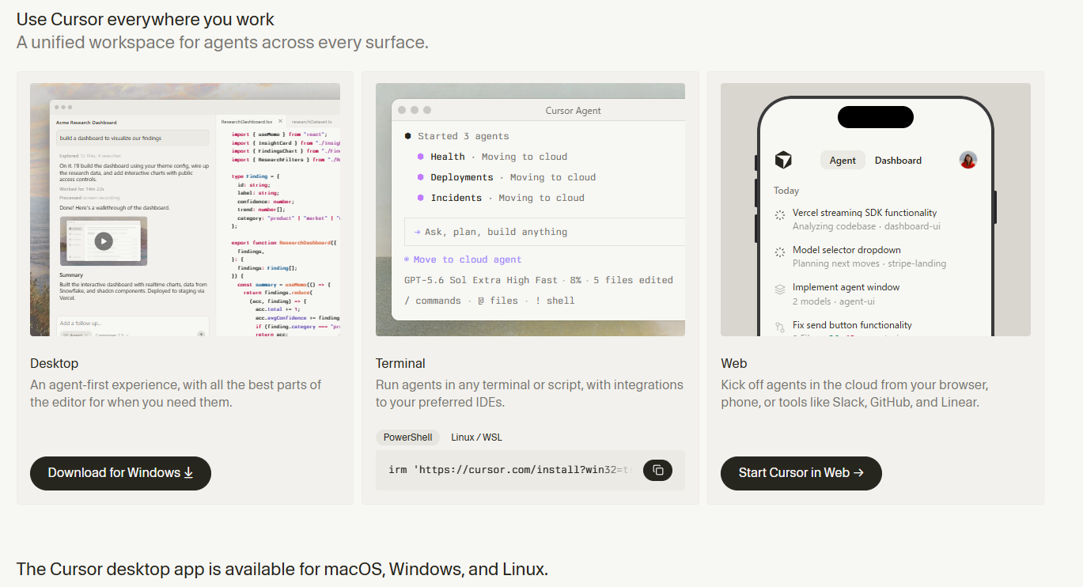Click the spinner icon beside Vercel streaming SDK functionality
The width and height of the screenshot is (1083, 587).
coord(779,214)
